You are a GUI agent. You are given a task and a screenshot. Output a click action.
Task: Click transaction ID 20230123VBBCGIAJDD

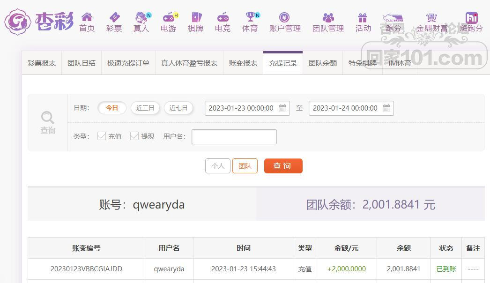point(86,269)
